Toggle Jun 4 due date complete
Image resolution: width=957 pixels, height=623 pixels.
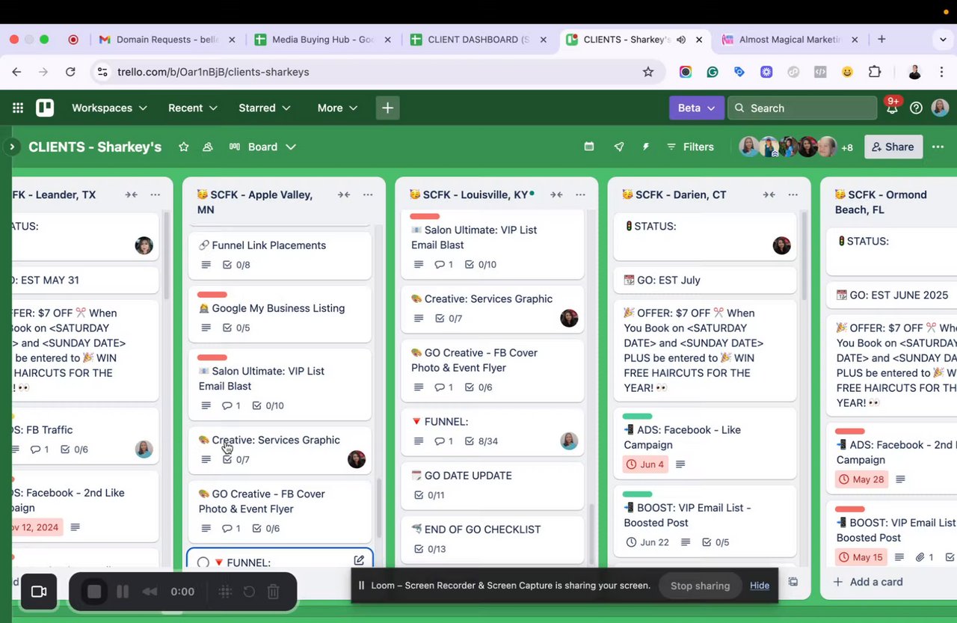(644, 464)
